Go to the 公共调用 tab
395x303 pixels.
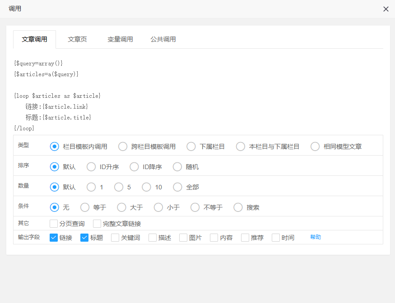(x=163, y=39)
